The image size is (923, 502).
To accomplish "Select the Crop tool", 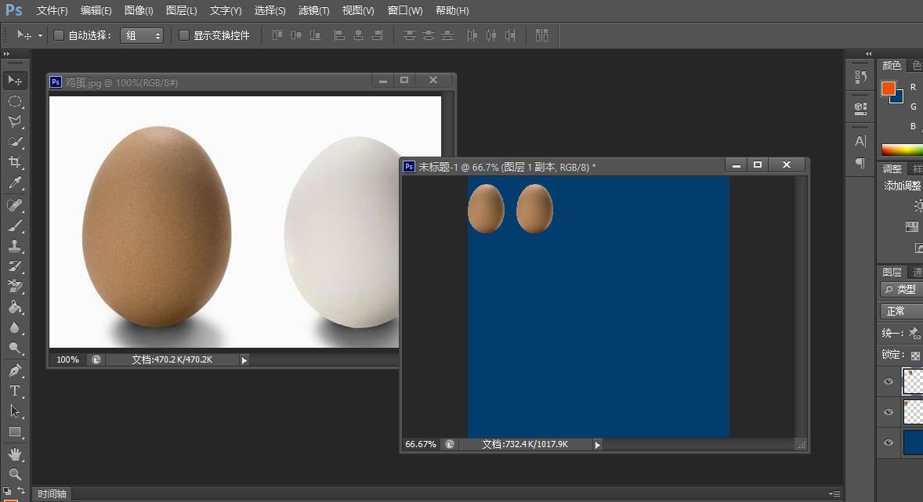I will [x=14, y=162].
